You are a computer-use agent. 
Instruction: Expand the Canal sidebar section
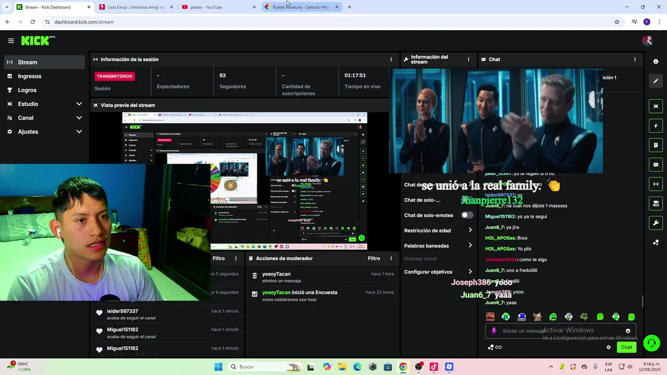pyautogui.click(x=79, y=118)
